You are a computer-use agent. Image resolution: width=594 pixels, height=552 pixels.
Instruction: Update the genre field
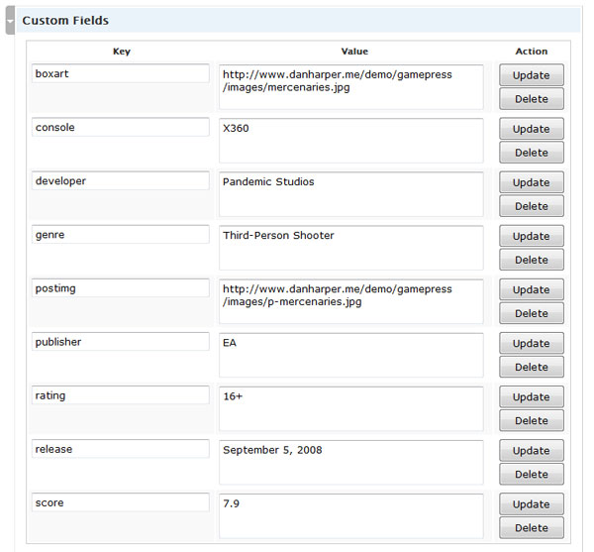(x=531, y=236)
